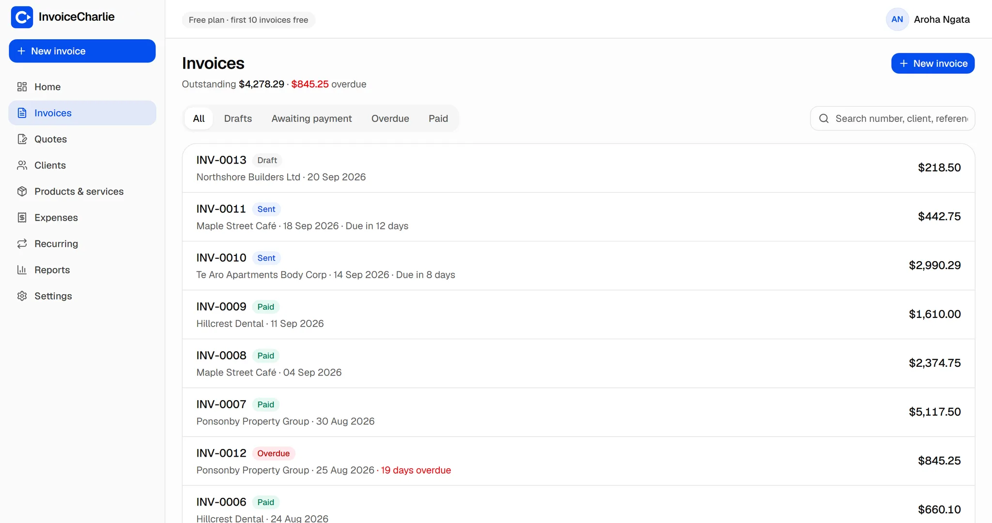
Task: Click the sidebar New invoice button
Action: [82, 51]
